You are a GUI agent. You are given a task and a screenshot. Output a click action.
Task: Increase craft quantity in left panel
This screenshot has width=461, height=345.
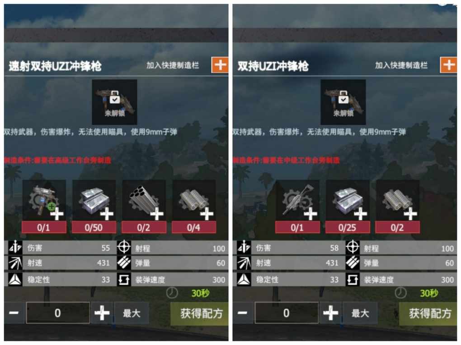coord(102,313)
